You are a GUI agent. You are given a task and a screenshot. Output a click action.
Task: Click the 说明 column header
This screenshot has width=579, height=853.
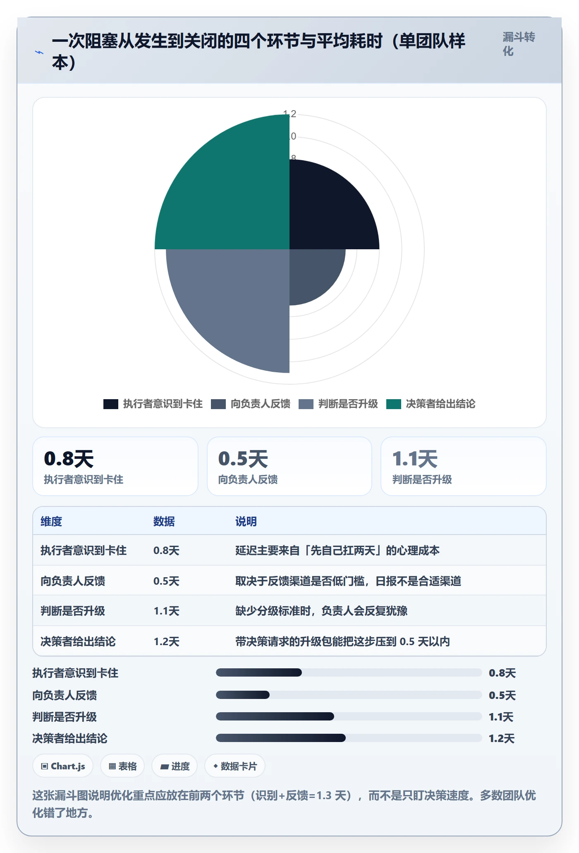pos(246,521)
